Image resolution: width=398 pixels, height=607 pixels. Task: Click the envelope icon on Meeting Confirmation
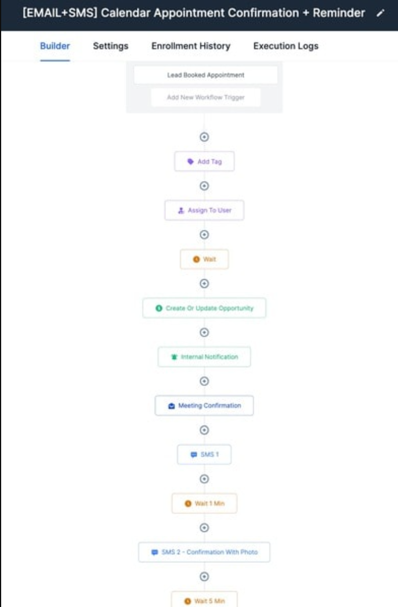coord(172,406)
